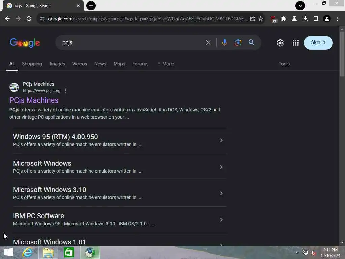This screenshot has width=345, height=259.
Task: Search by image with Google Lens
Action: [x=238, y=42]
